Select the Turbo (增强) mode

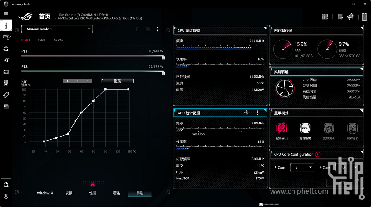pos(116,193)
